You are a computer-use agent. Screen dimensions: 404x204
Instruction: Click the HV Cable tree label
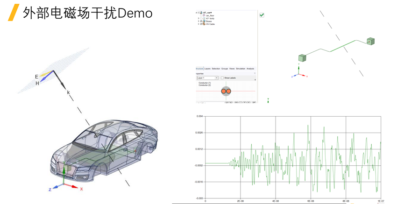coord(210,24)
